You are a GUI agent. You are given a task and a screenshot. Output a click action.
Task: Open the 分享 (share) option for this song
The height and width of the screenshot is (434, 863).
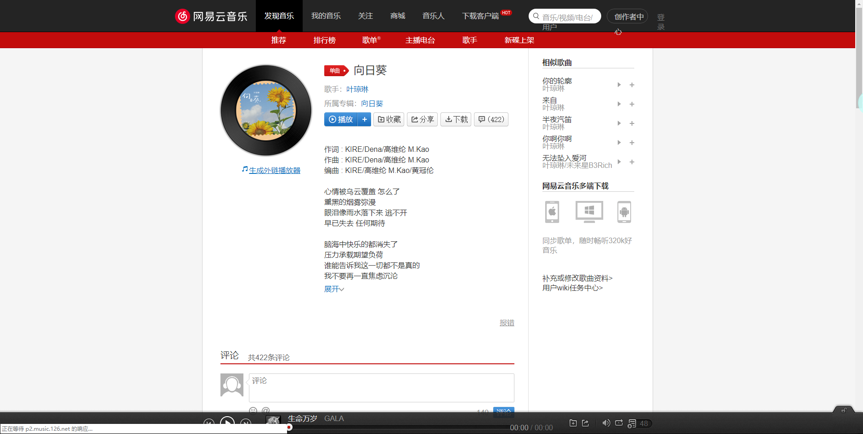(x=422, y=119)
